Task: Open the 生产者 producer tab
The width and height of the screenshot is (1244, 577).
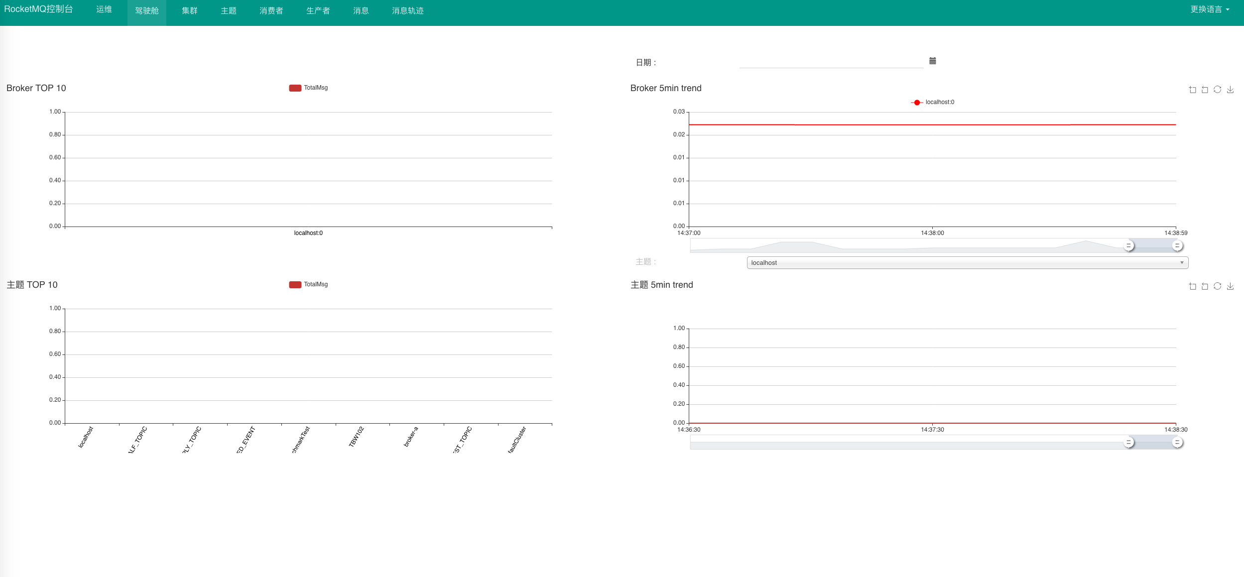Action: (x=318, y=11)
